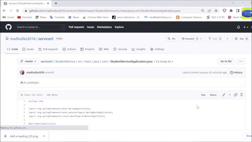The width and height of the screenshot is (252, 142).
Task: Click the browser address bar URL
Action: click(x=104, y=11)
